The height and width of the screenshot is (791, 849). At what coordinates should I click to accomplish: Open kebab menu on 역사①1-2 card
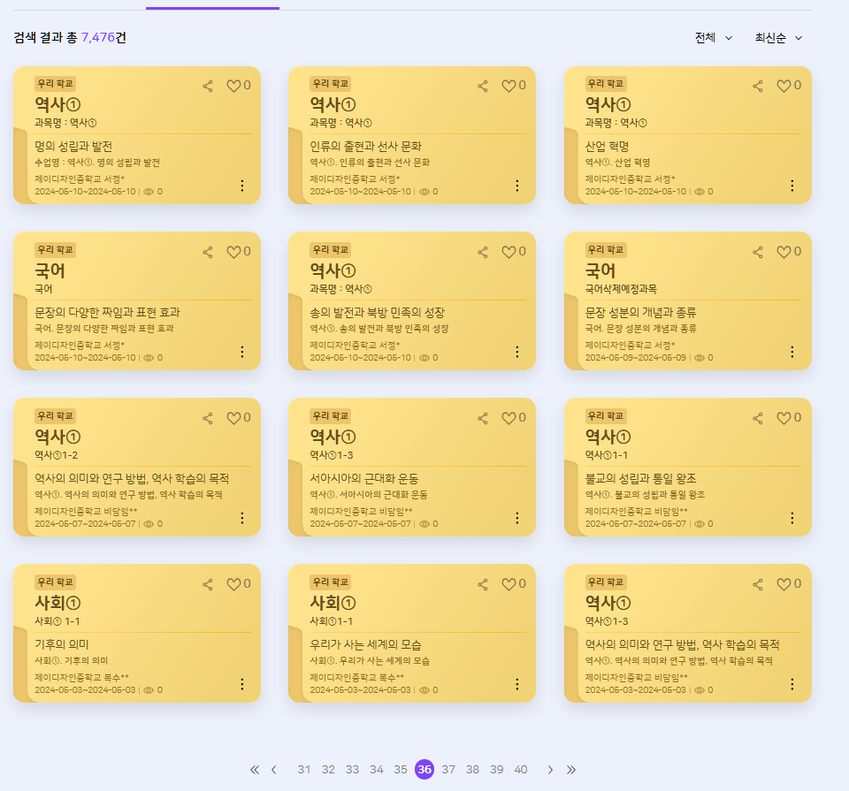pos(241,518)
